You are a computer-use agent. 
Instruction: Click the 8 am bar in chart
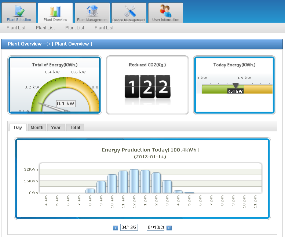[x=90, y=191]
